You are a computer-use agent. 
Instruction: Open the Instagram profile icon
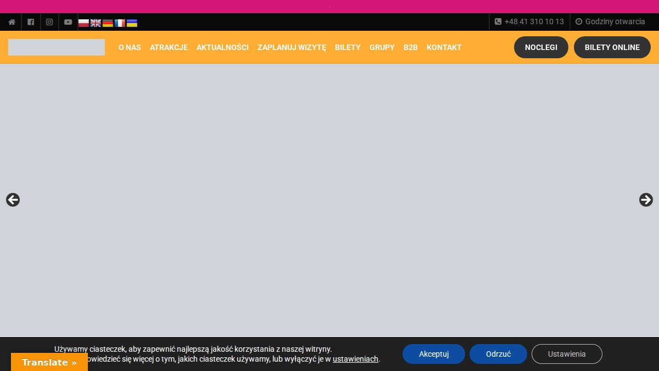49,22
